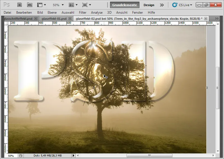Open the Auswahl menu

point(68,13)
